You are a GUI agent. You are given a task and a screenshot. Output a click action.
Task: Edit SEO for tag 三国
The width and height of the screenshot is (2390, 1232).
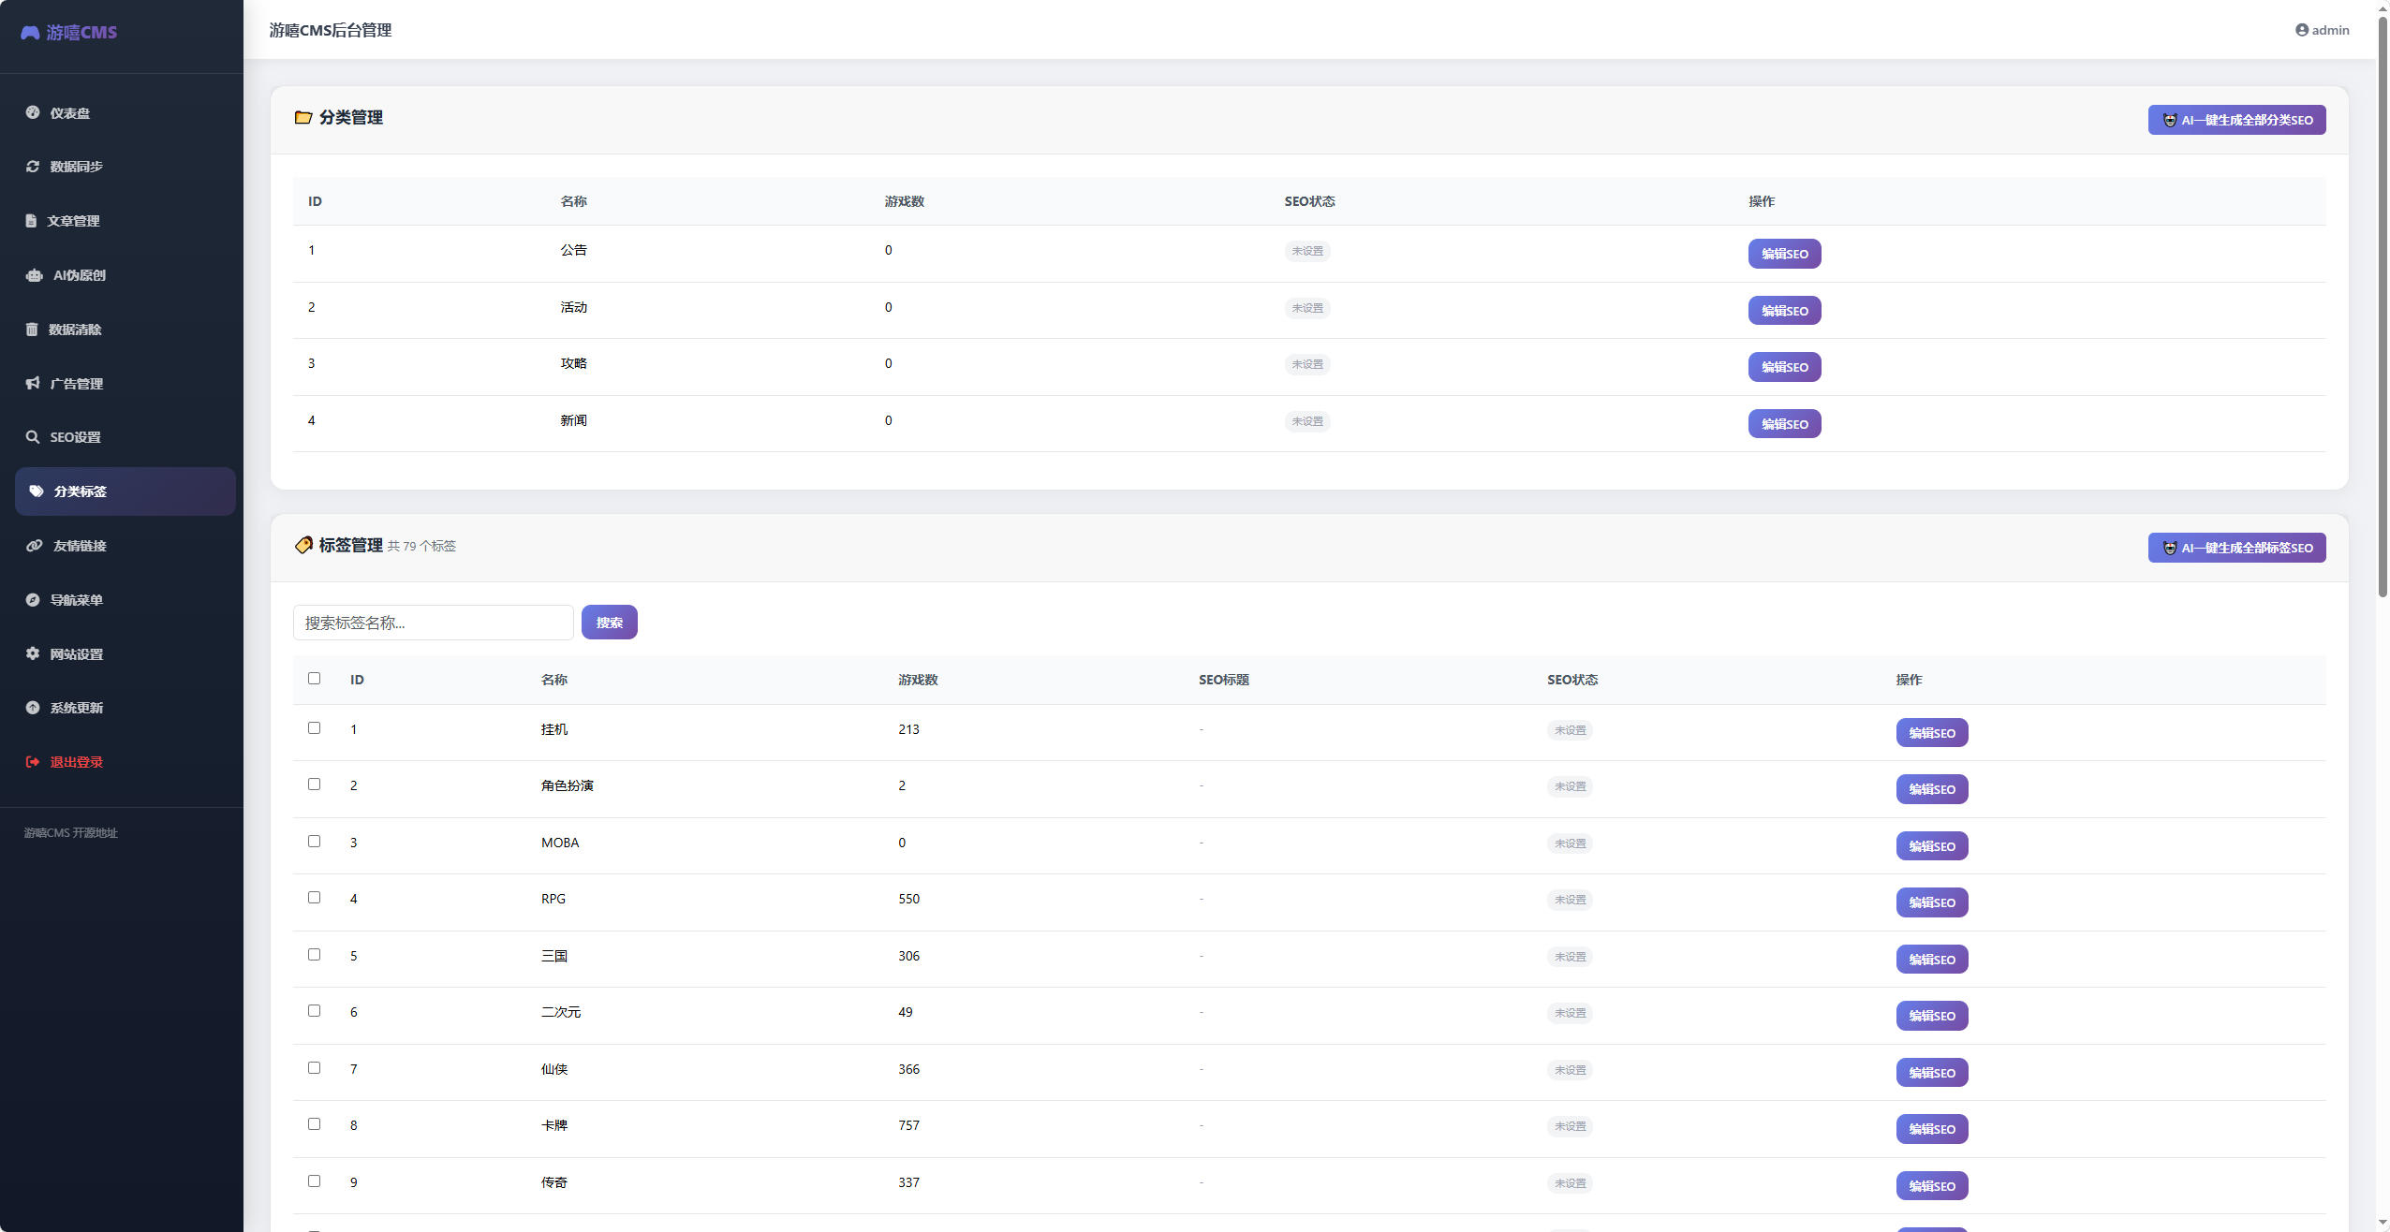point(1932,960)
